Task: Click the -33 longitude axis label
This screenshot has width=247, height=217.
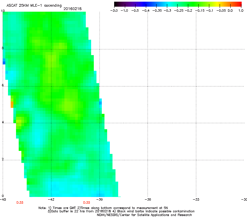Action: pyautogui.click(x=196, y=200)
